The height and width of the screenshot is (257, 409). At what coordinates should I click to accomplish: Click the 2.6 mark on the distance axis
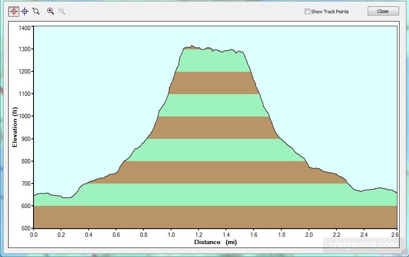(396, 236)
